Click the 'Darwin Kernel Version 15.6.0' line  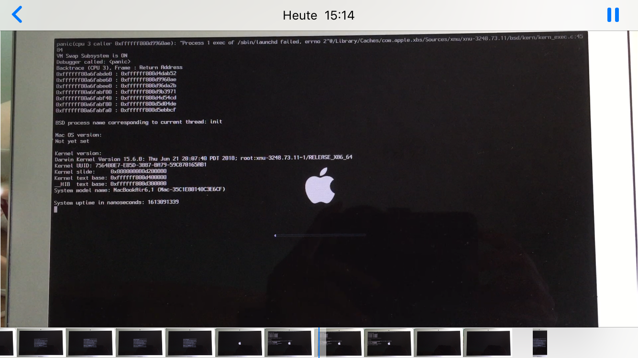[x=204, y=158]
